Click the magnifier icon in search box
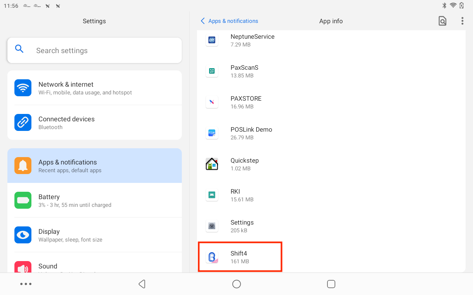Image resolution: width=473 pixels, height=295 pixels. [x=19, y=49]
